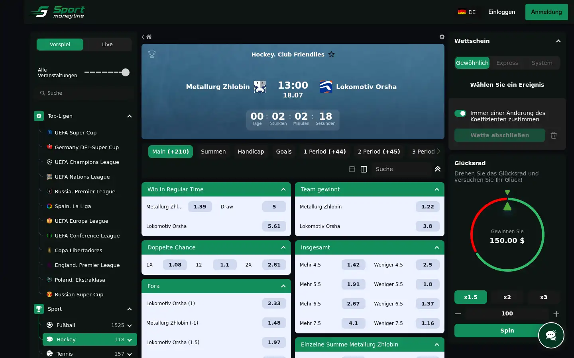Open Germany DFL-Super Cup league
The width and height of the screenshot is (574, 358).
tap(86, 147)
